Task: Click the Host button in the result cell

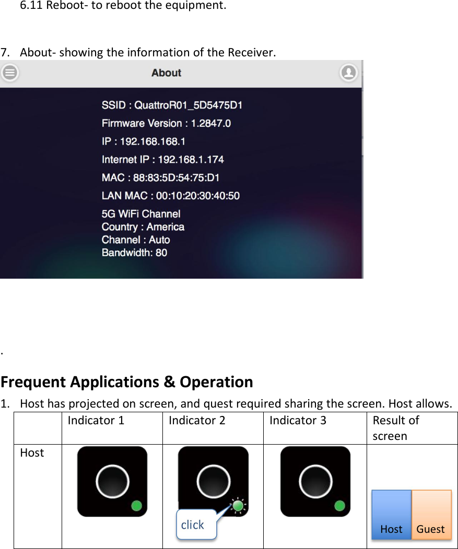Action: pyautogui.click(x=391, y=514)
